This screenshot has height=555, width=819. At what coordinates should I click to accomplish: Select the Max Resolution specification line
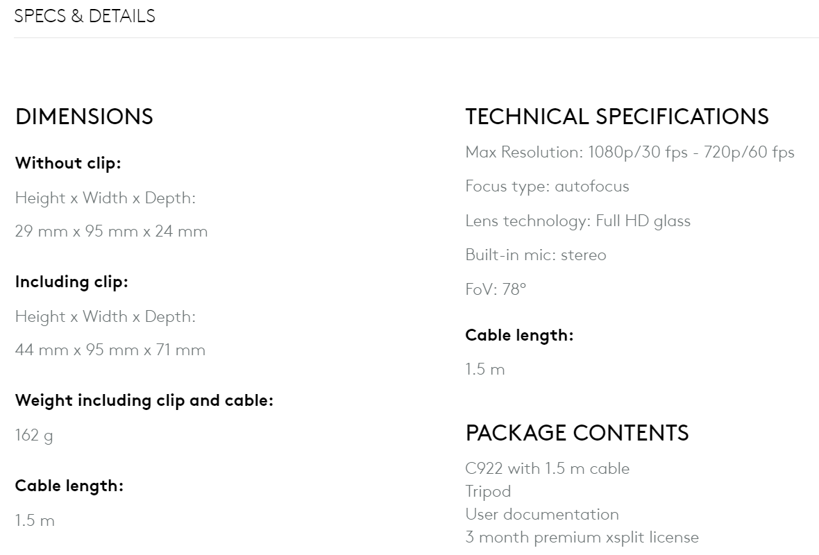click(630, 153)
